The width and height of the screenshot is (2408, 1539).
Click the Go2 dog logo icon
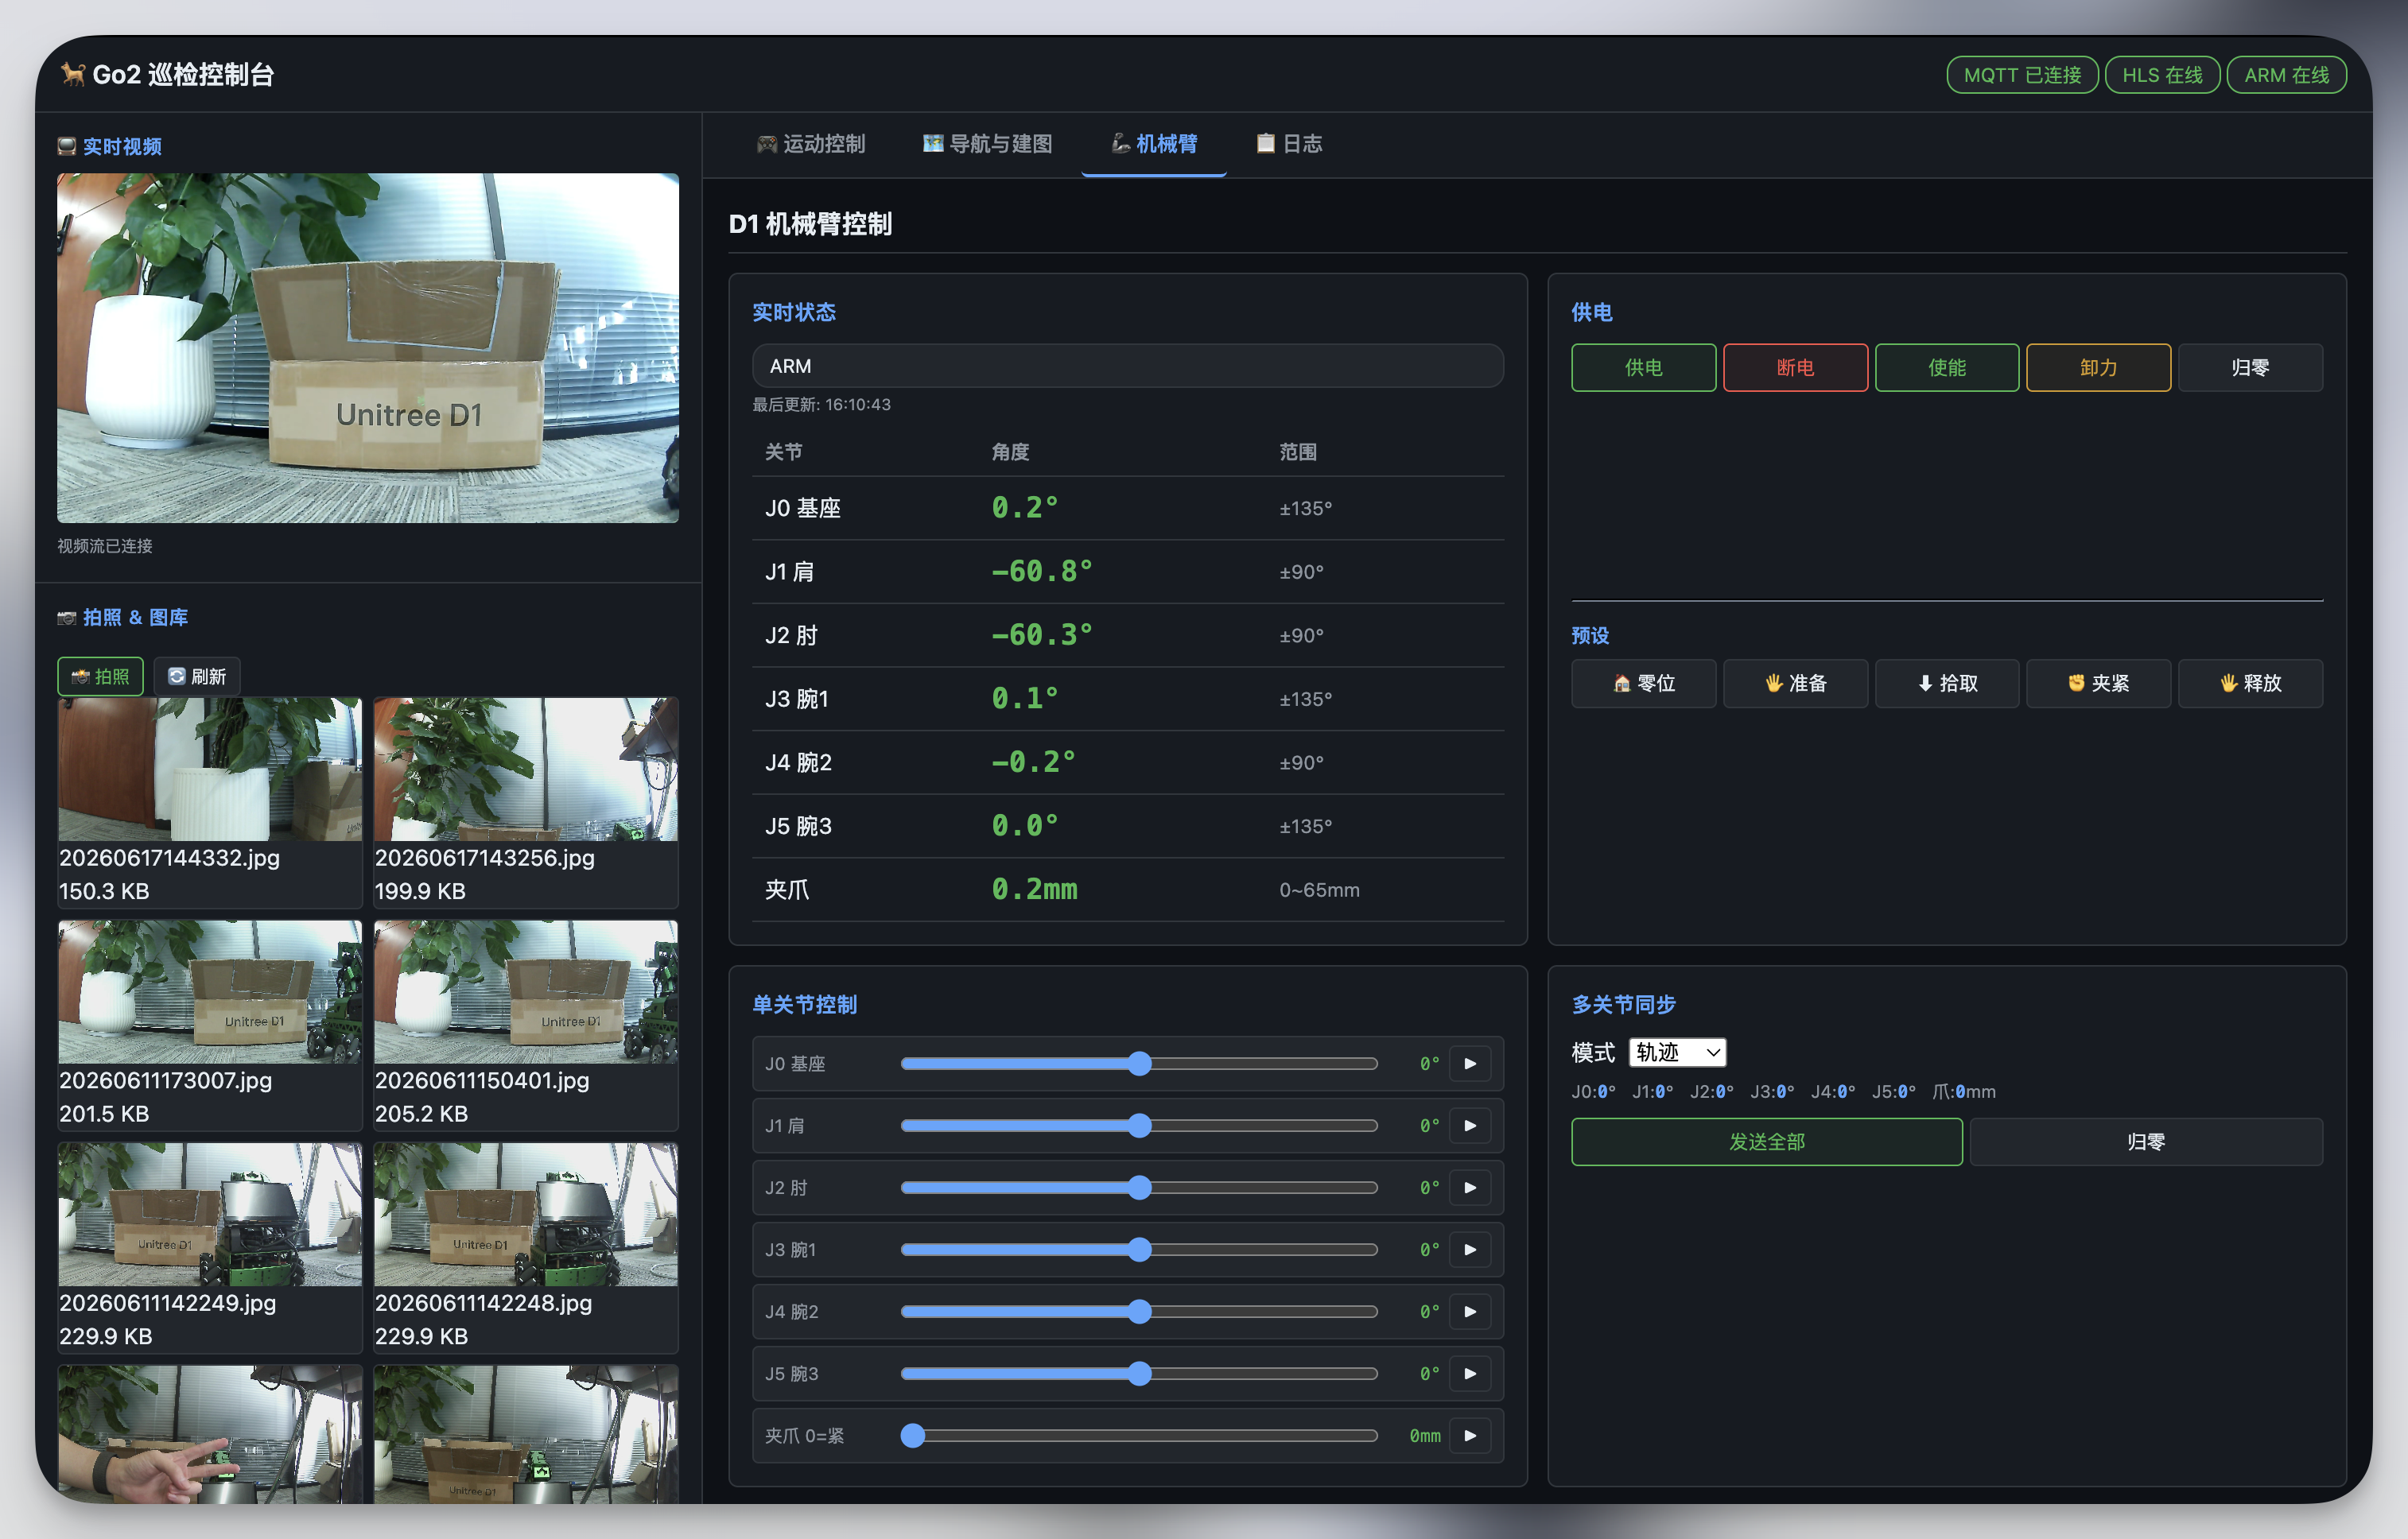tap(72, 74)
